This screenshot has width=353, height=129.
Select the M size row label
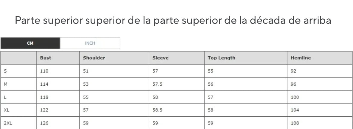[x=6, y=84]
